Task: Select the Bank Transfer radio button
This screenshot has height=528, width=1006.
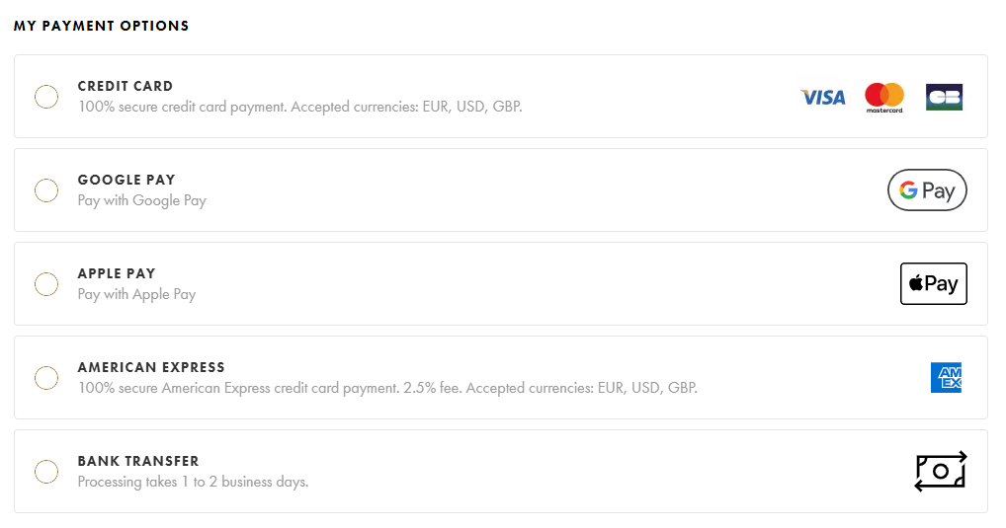Action: 46,472
